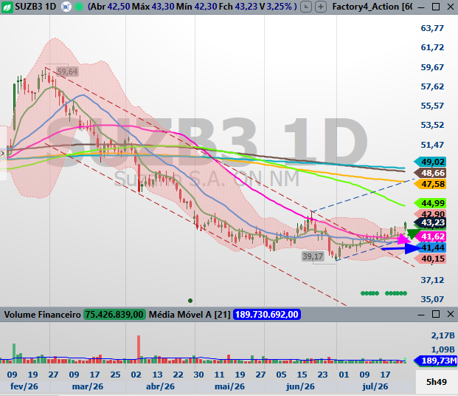Minimize the Volume Financeiro panel

click(x=421, y=315)
